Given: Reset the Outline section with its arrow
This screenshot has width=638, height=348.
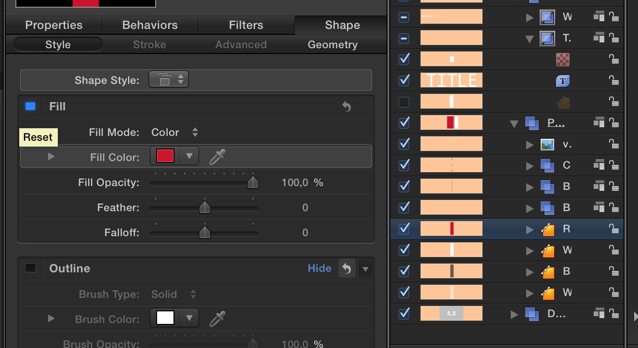Looking at the screenshot, I should [346, 268].
